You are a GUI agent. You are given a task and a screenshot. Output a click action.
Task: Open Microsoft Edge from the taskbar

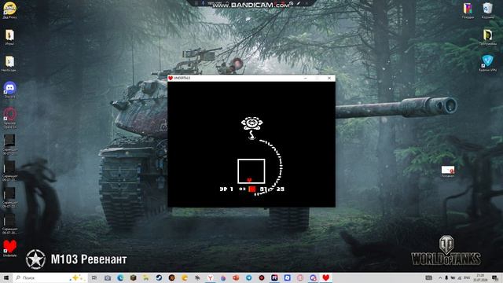click(120, 277)
